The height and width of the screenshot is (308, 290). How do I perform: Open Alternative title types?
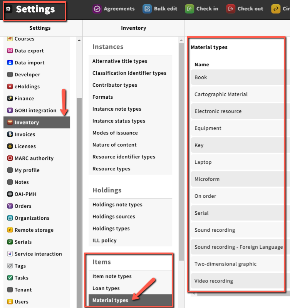coord(119,61)
